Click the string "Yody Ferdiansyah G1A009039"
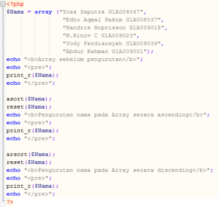 (x=112, y=44)
